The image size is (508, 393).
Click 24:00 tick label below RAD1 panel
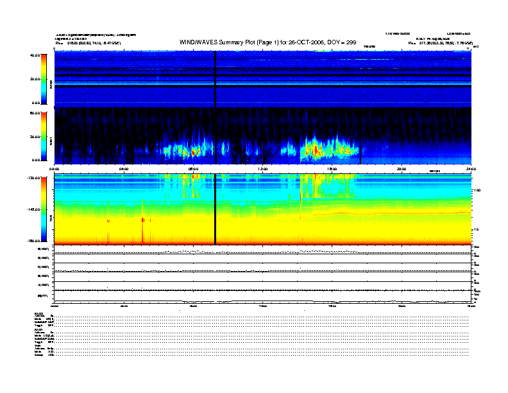pyautogui.click(x=471, y=169)
